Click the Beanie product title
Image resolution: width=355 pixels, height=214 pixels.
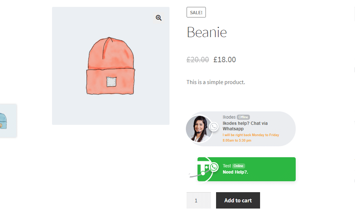pos(207,32)
